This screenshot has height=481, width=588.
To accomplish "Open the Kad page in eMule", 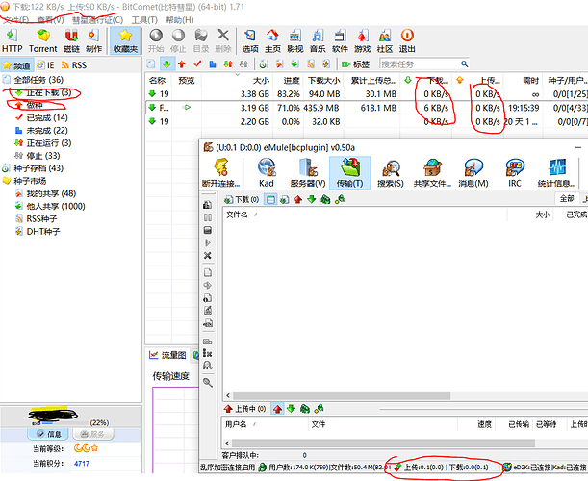I will click(x=267, y=172).
